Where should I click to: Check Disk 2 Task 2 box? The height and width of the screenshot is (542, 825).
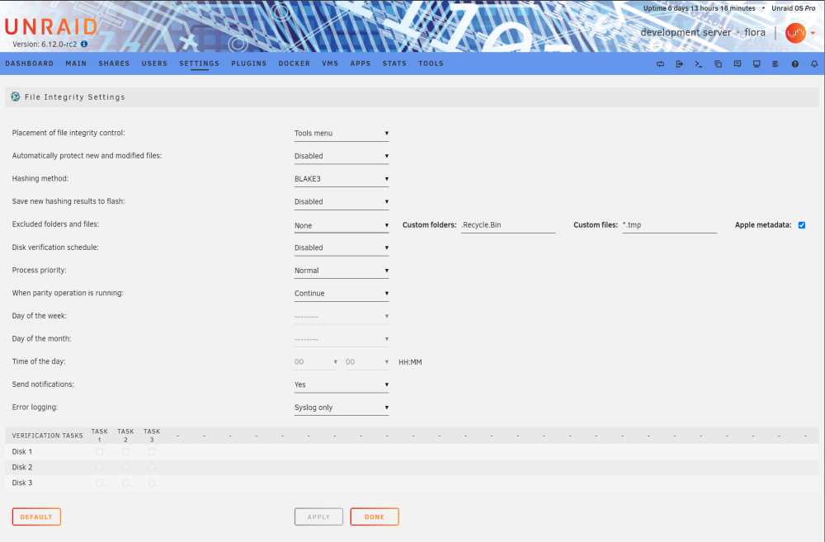coord(125,467)
